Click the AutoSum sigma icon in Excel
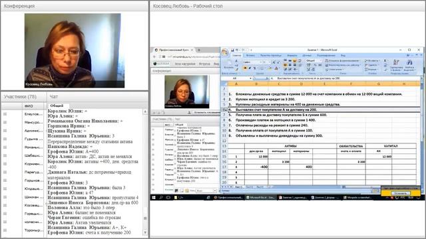 point(385,60)
